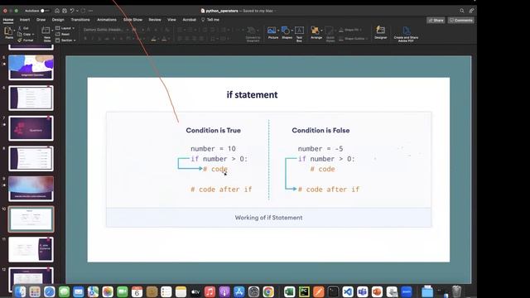
Task: Click the New Slide button
Action: (x=46, y=34)
